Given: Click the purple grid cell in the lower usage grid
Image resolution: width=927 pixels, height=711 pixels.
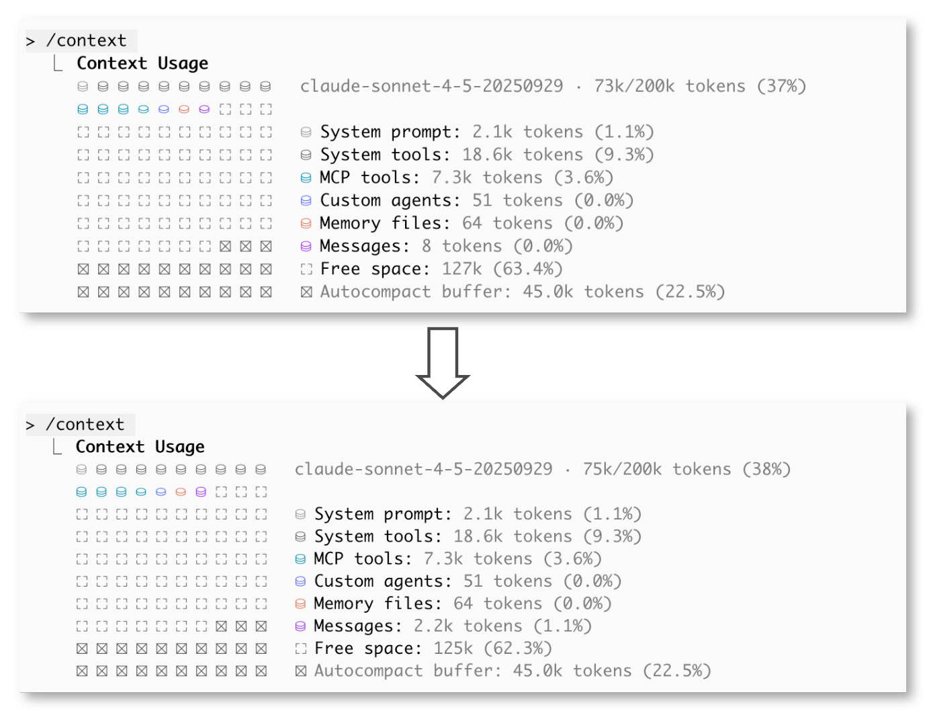Looking at the screenshot, I should (201, 492).
